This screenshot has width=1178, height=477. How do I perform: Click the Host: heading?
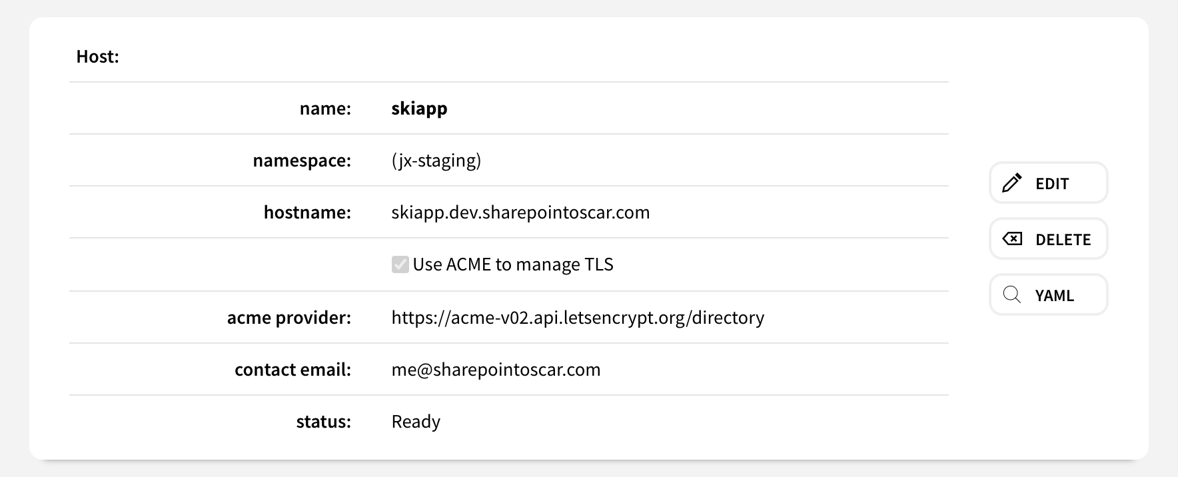tap(97, 57)
